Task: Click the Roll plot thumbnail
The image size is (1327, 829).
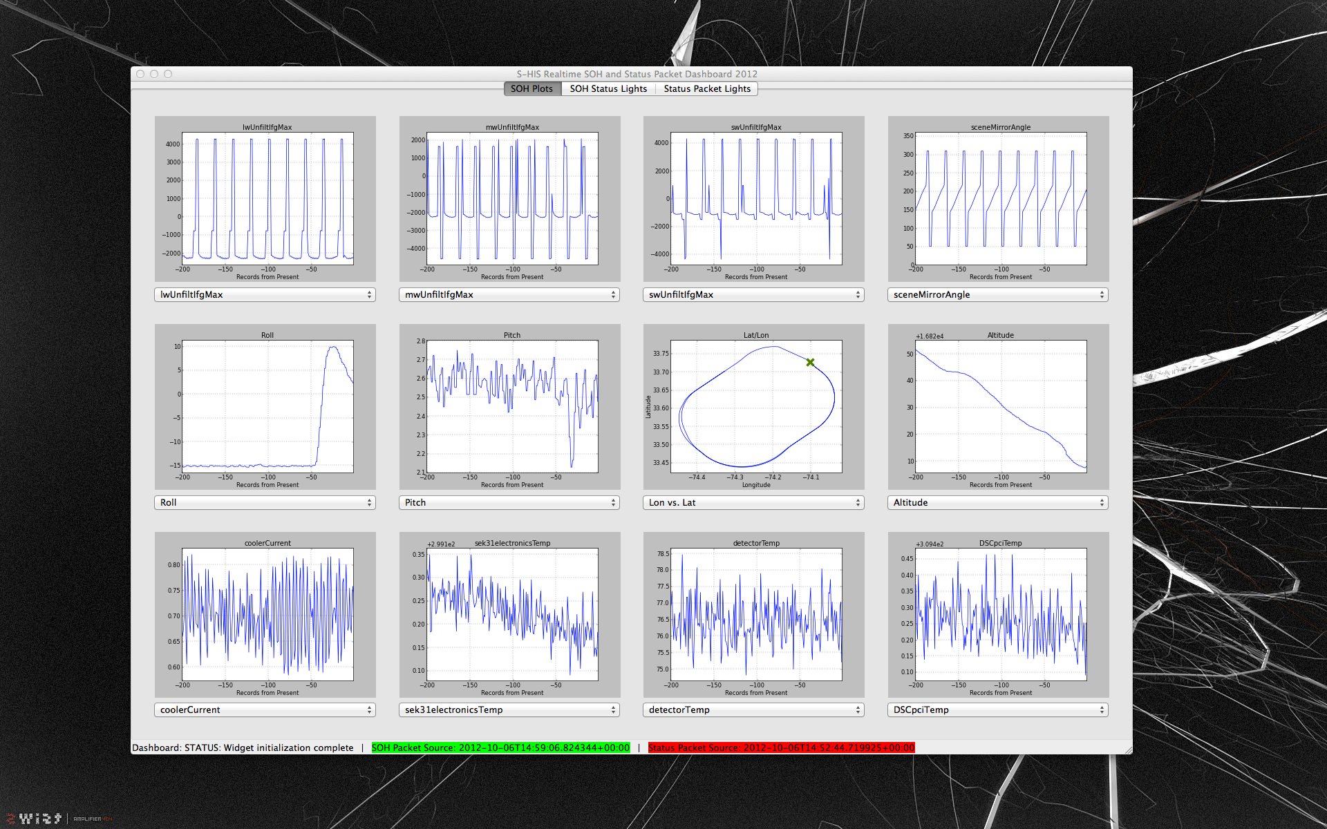Action: 267,406
